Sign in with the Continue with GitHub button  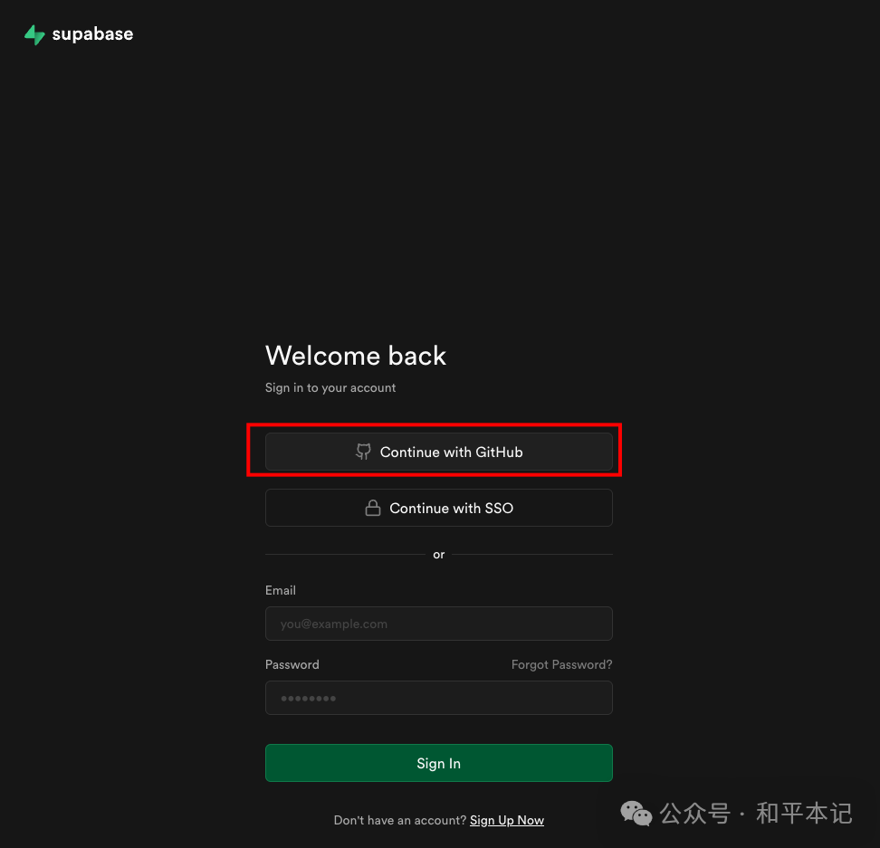[438, 452]
